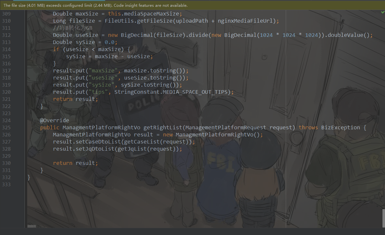Click line number 309 in the gutter
The height and width of the screenshot is (235, 385).
(6, 14)
